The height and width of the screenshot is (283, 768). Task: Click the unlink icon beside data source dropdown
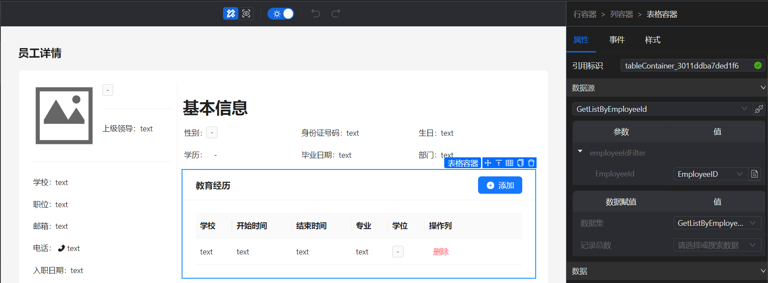coord(759,109)
